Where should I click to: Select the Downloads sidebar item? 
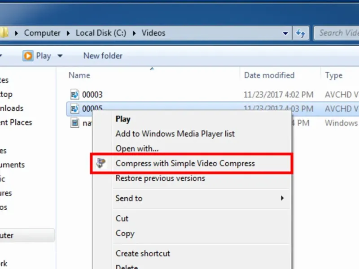(12, 108)
